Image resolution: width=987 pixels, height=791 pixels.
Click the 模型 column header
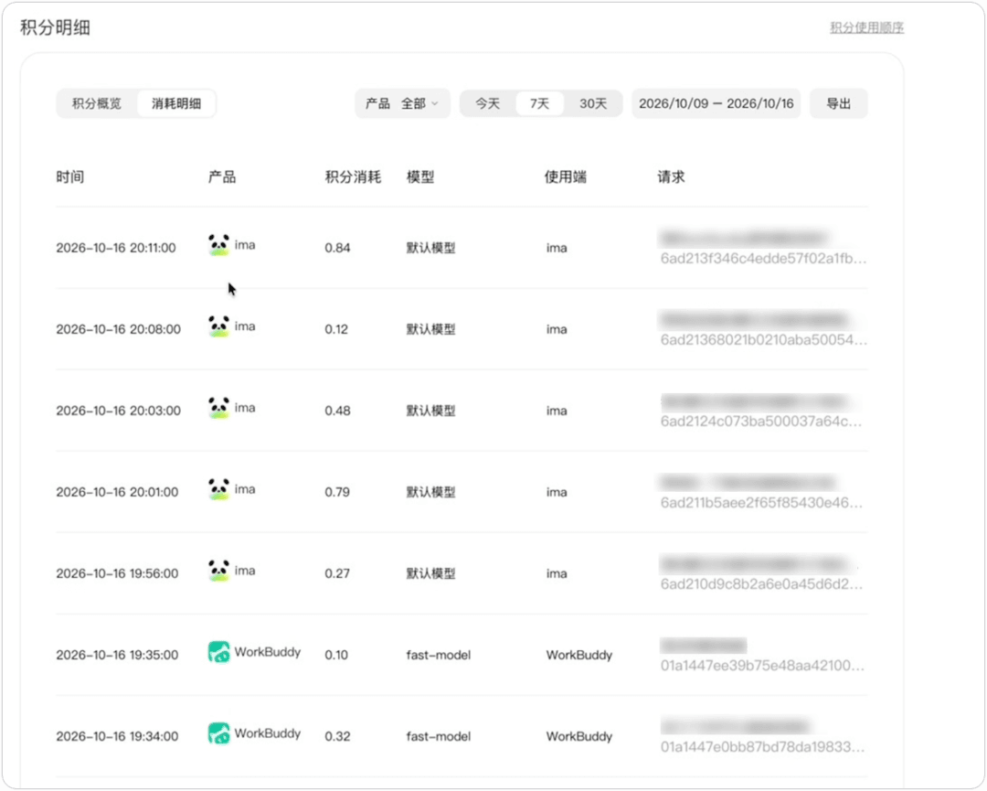[x=420, y=177]
